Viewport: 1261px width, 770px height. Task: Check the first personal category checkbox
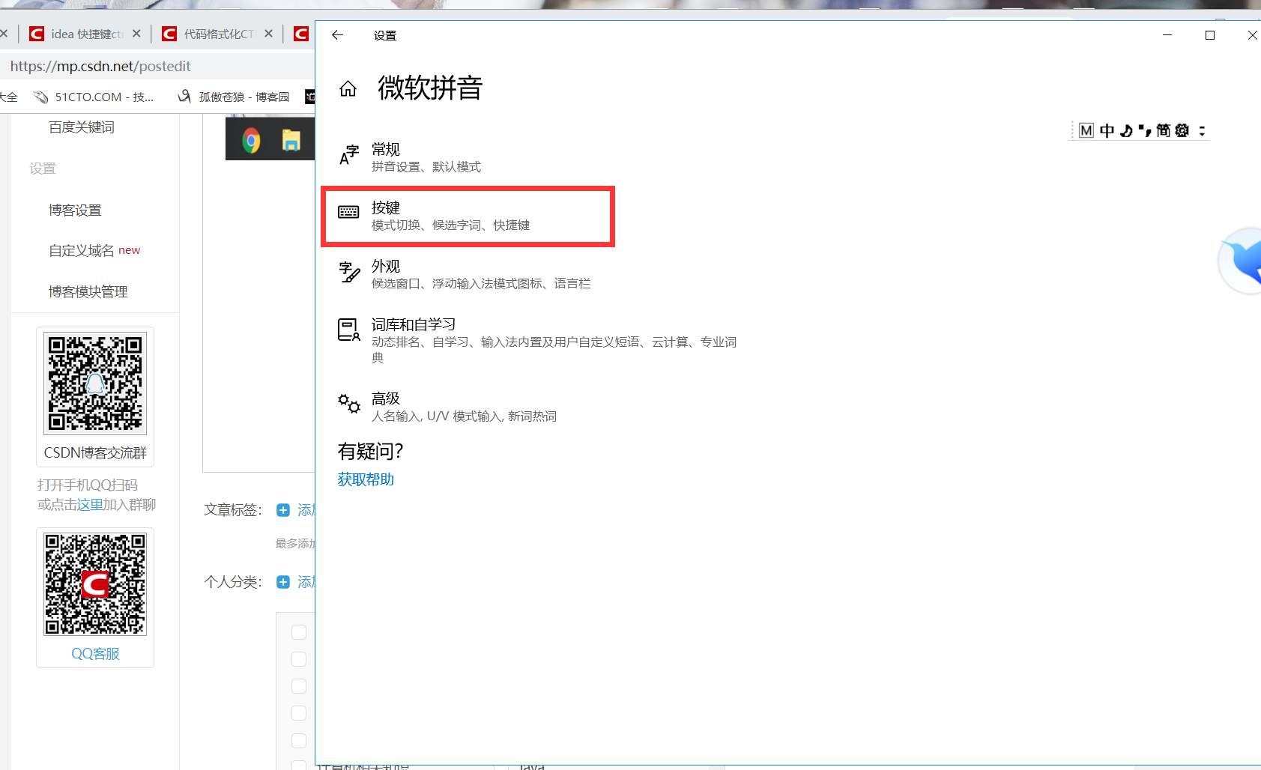pyautogui.click(x=299, y=631)
